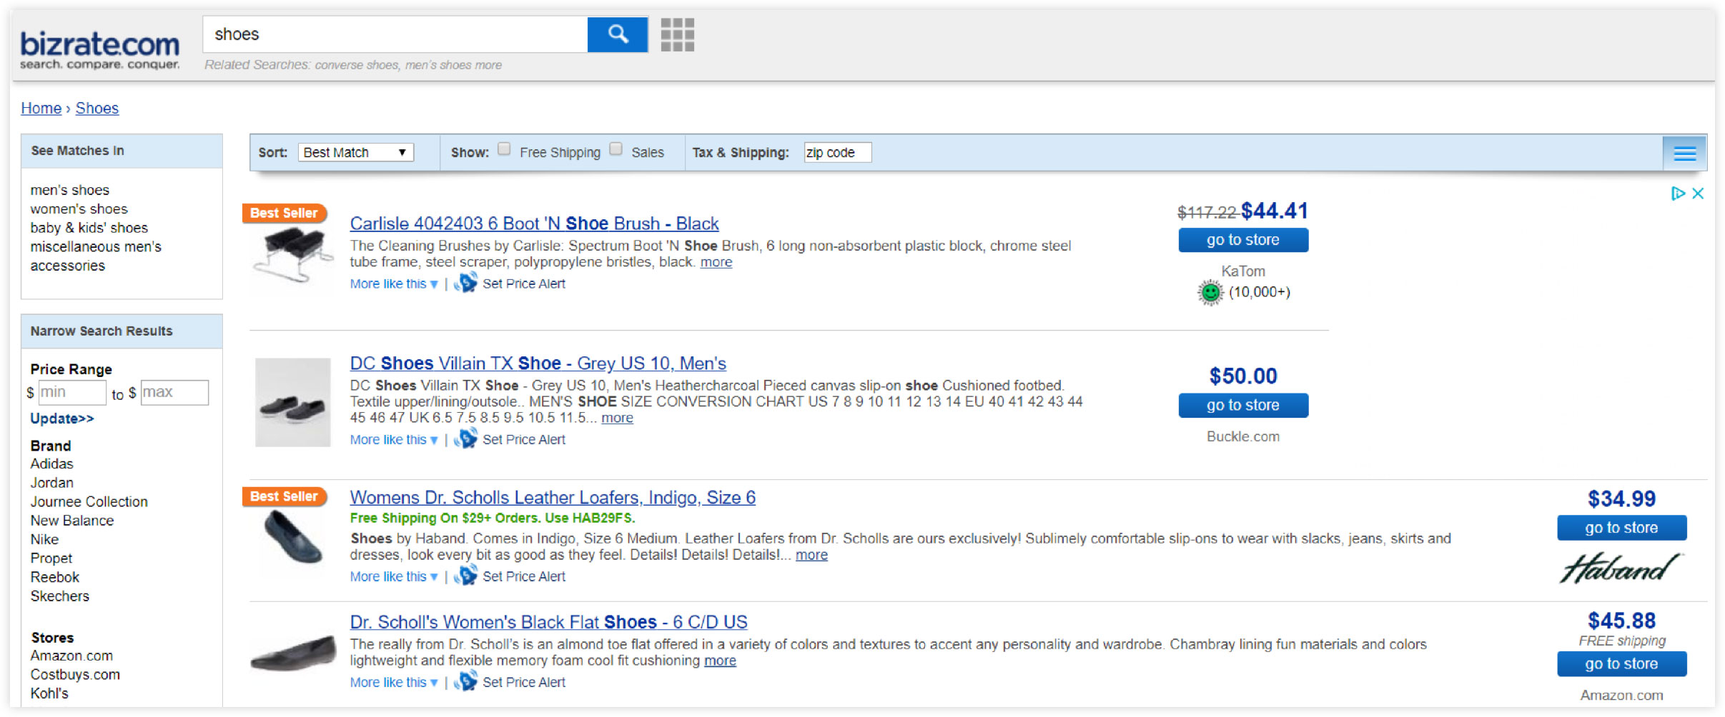Go to store for $34.99 Loafers
This screenshot has width=1725, height=717.
coord(1621,528)
